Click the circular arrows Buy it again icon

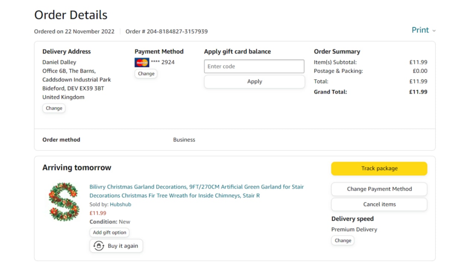coord(99,246)
